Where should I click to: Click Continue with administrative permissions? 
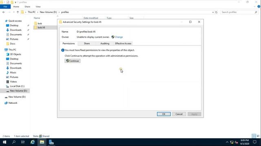[73, 61]
